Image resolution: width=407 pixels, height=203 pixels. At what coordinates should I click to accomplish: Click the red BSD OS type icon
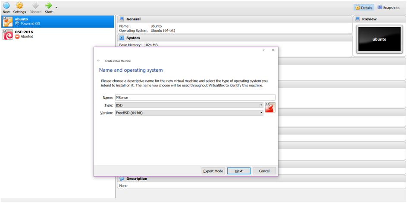[x=270, y=107]
